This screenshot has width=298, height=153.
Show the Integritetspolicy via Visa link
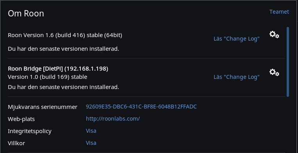coord(91,131)
